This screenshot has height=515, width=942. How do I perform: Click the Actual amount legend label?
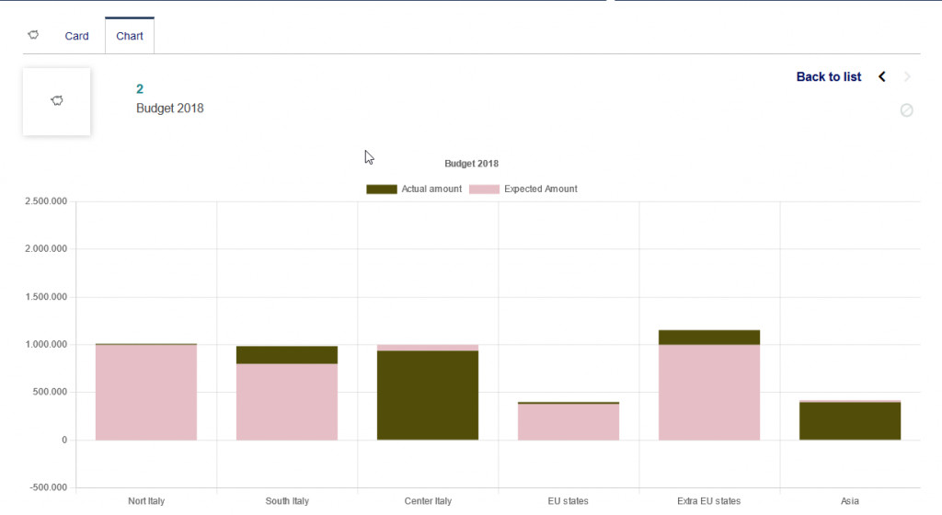431,189
